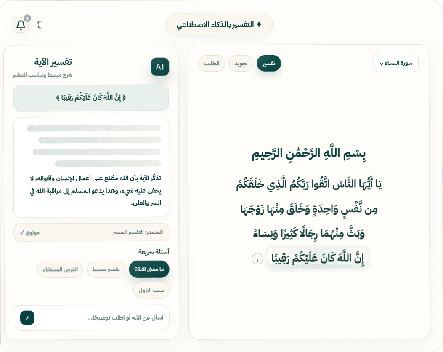This screenshot has width=443, height=352.
Task: Click subtitle شرح مبسط ومناسب للتعلم
Action: (42, 75)
